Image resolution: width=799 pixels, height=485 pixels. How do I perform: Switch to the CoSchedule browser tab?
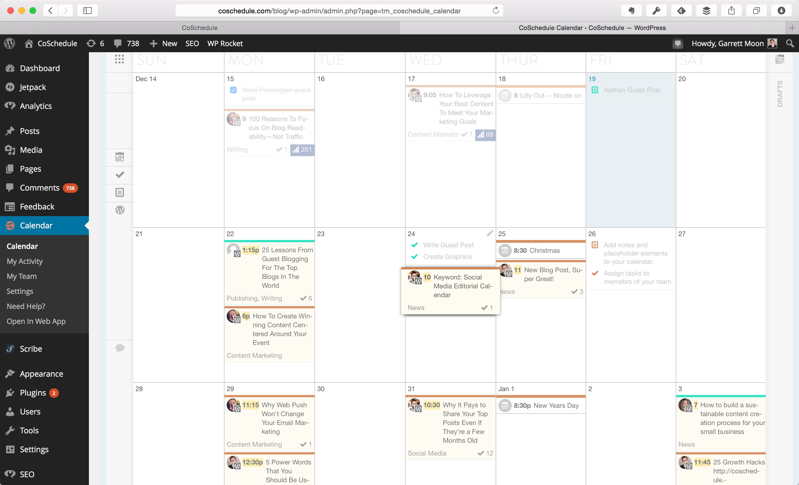199,28
